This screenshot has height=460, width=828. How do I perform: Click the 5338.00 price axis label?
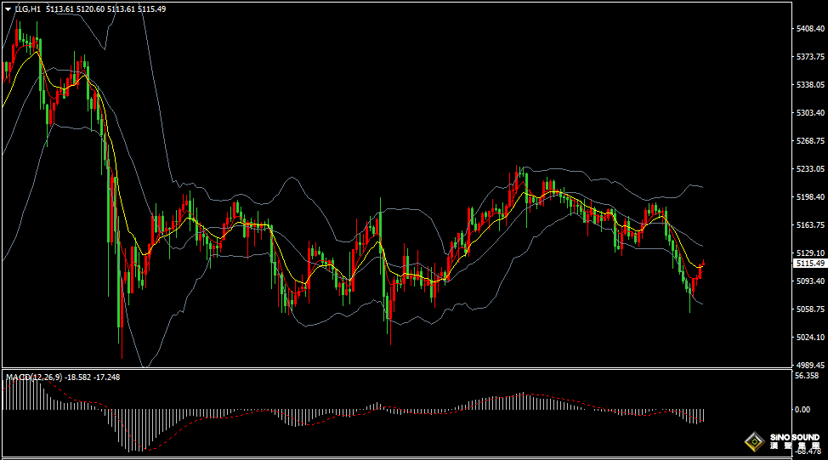tap(809, 85)
